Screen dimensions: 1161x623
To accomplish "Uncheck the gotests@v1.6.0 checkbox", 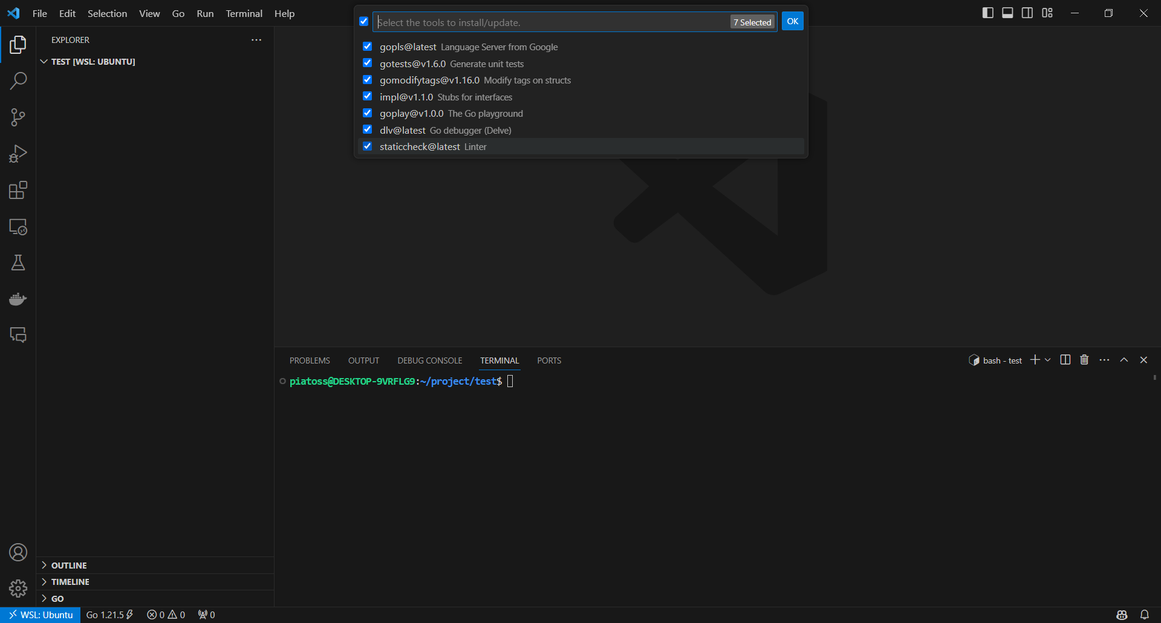I will [367, 63].
